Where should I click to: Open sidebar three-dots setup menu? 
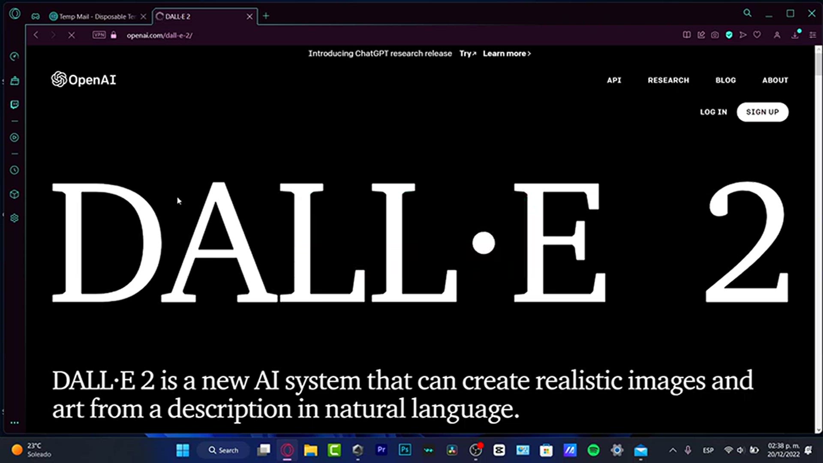15,423
